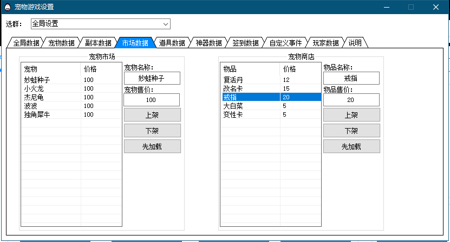Open the 签到数据 tab
The height and width of the screenshot is (242, 450).
pyautogui.click(x=245, y=43)
